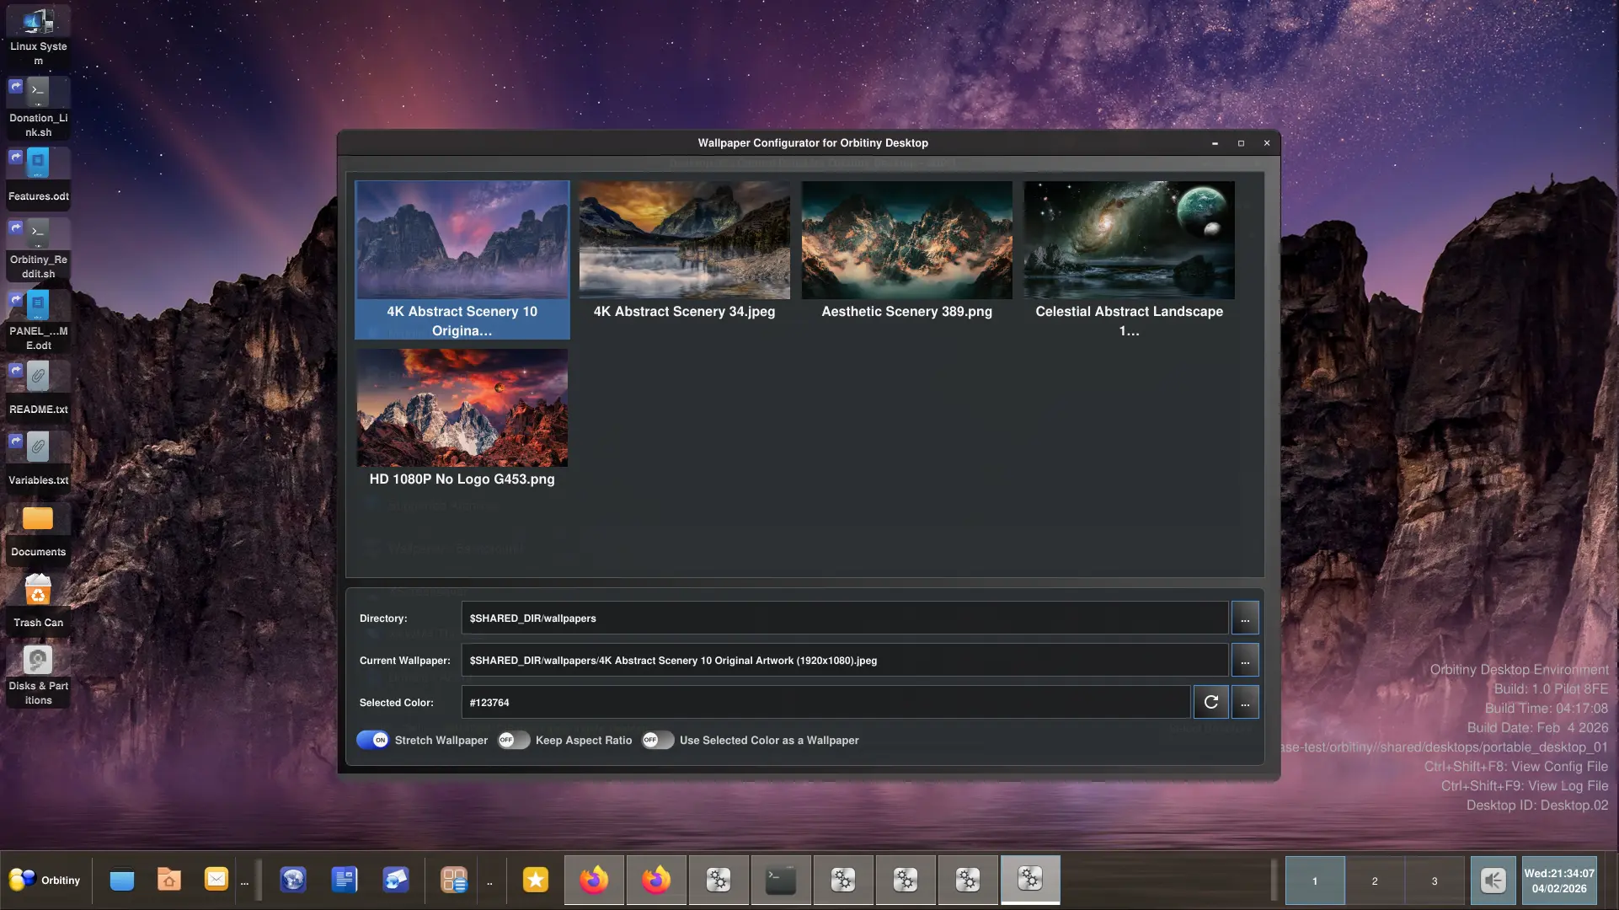Open the terminal taskbar window
This screenshot has height=910, width=1619.
[780, 880]
